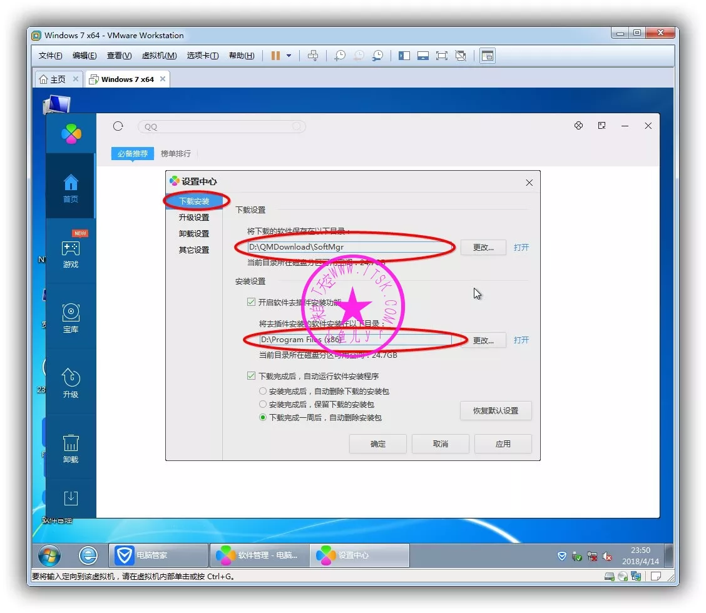Select 安装完成后，自动删除下载的安装包 radio option
This screenshot has height=613, width=706.
point(263,391)
